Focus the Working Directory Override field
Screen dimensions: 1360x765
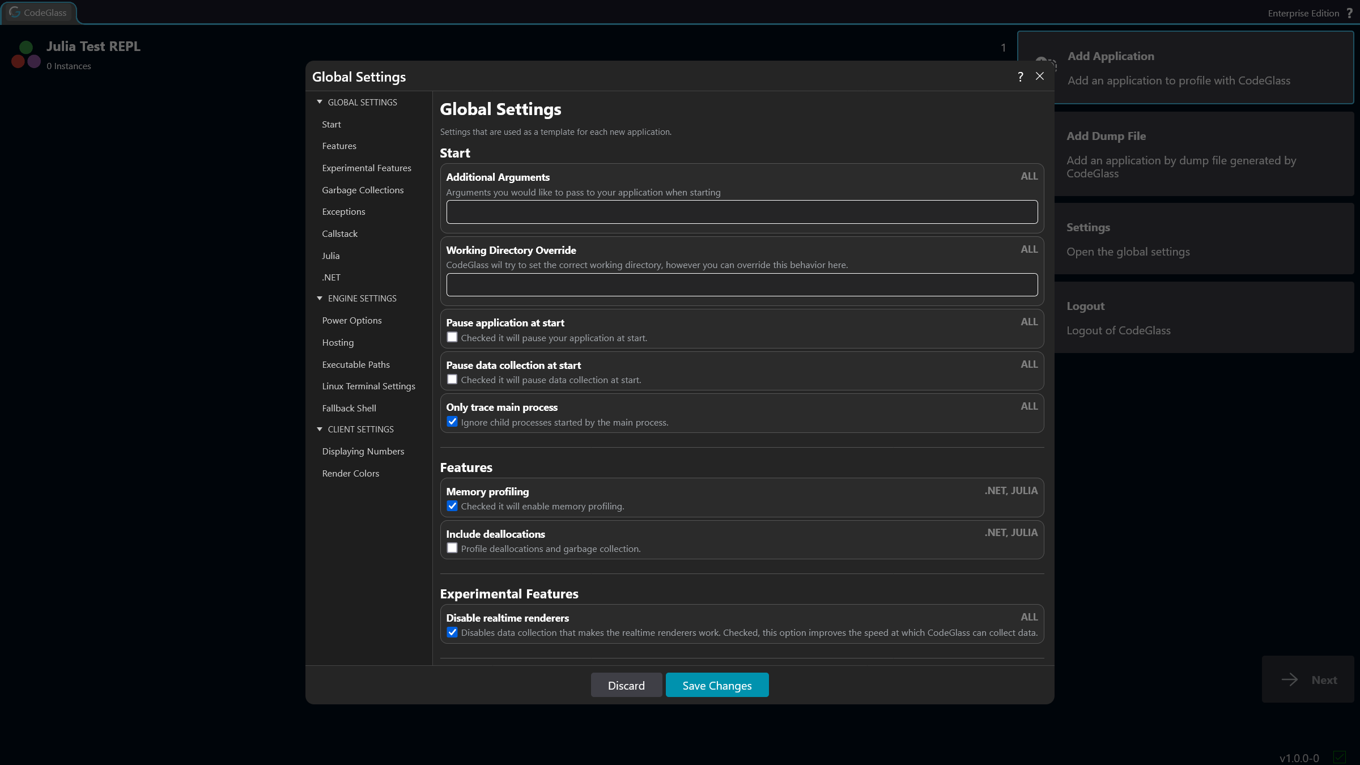coord(742,284)
